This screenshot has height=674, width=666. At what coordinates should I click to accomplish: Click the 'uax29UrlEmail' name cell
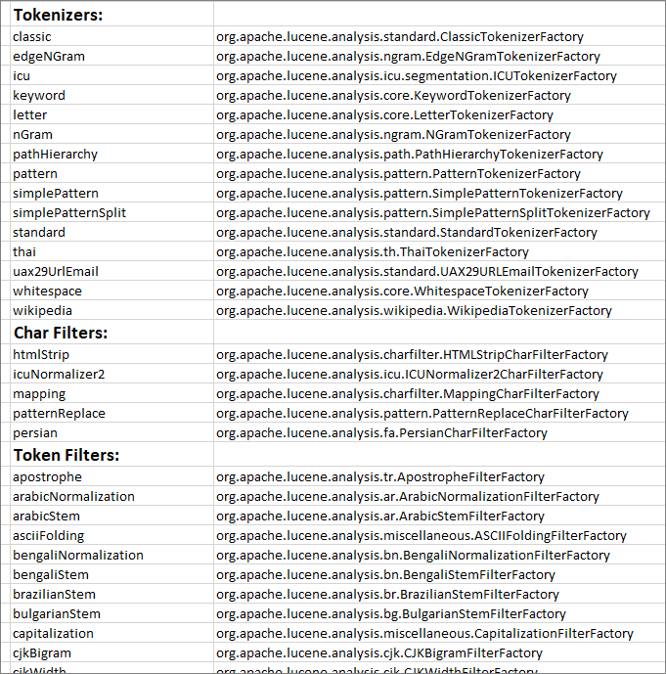pyautogui.click(x=56, y=272)
